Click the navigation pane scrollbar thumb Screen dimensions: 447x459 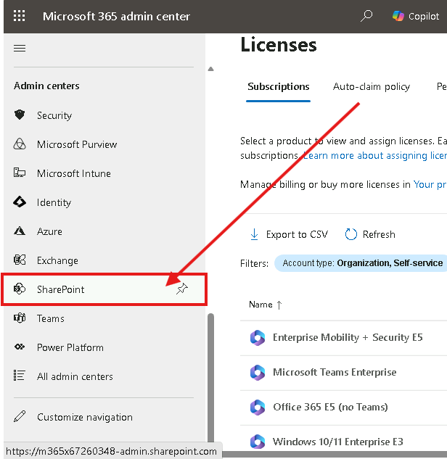coord(210,378)
